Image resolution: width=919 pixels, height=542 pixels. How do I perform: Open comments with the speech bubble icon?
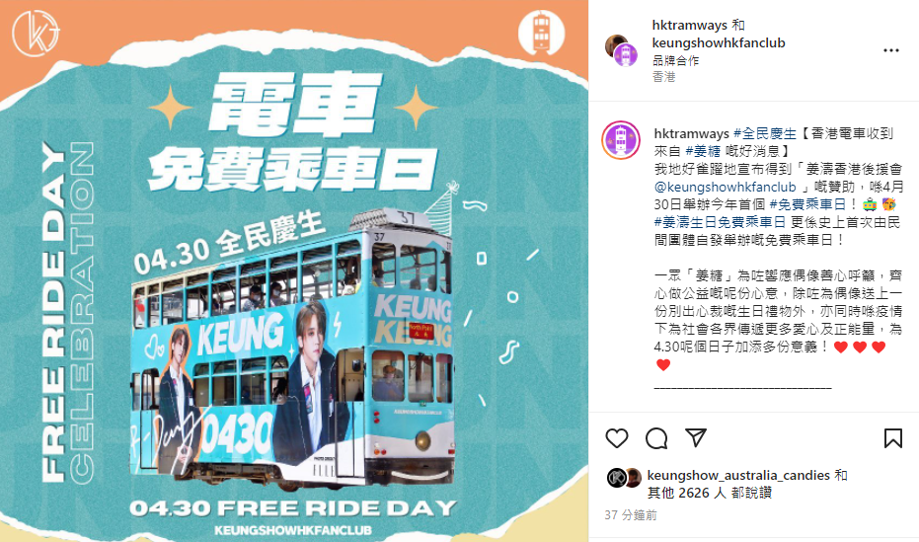656,437
